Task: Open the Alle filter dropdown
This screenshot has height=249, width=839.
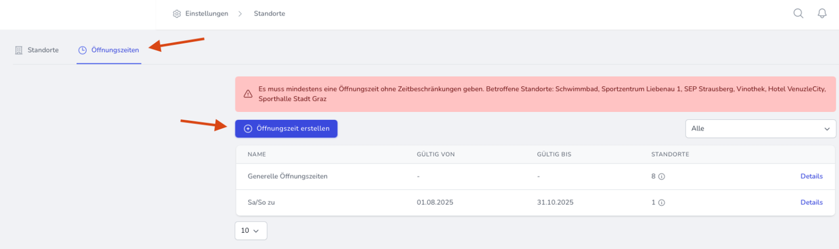Action: pyautogui.click(x=760, y=129)
